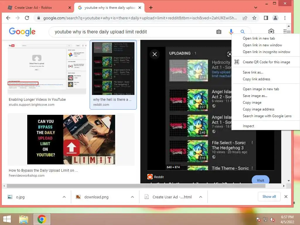Click studio.support.brightcove.com source text
300x225 pixels.
point(32,105)
